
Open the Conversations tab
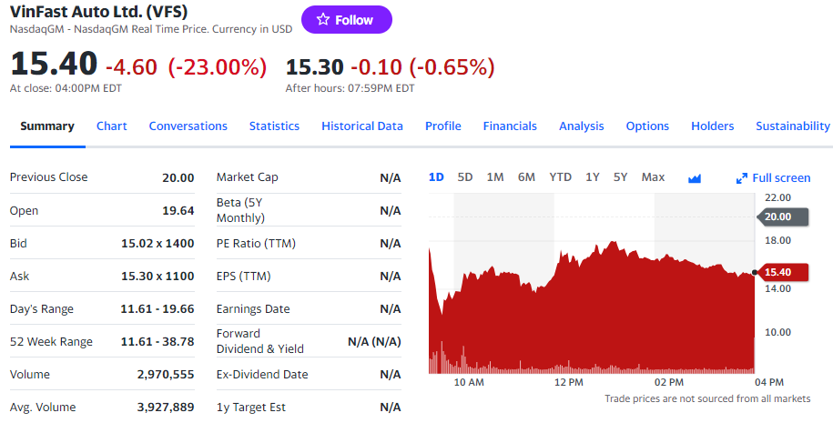click(x=188, y=126)
